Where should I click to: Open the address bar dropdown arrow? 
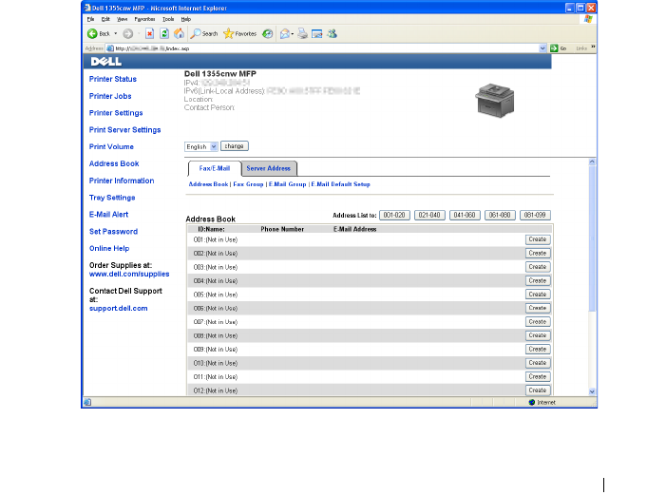(542, 48)
